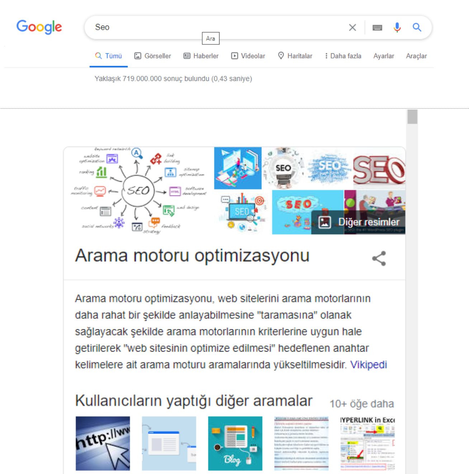Image resolution: width=469 pixels, height=474 pixels.
Task: Click the Google logo
Action: [x=39, y=27]
